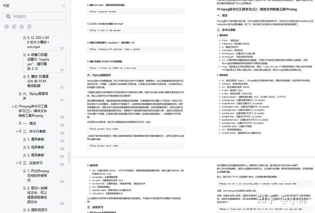Click the add bookmark icon in bookmark toolbar
This screenshot has width=315, height=213.
[22, 27]
